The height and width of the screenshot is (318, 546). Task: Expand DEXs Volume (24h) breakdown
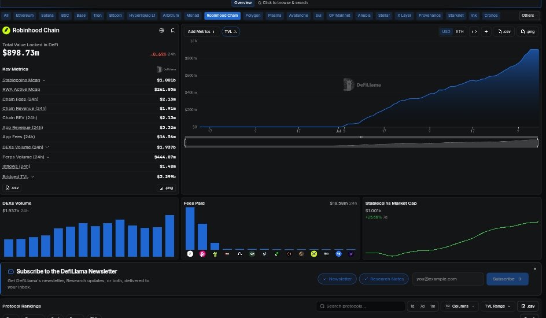click(47, 147)
